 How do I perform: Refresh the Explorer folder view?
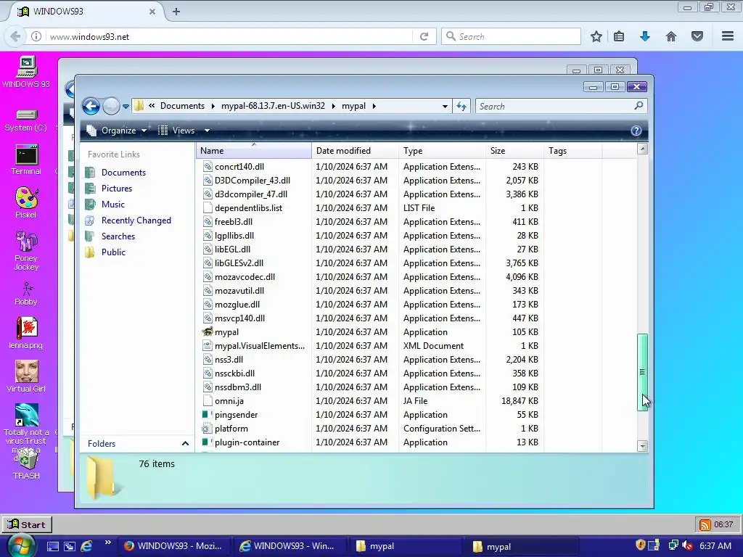461,106
